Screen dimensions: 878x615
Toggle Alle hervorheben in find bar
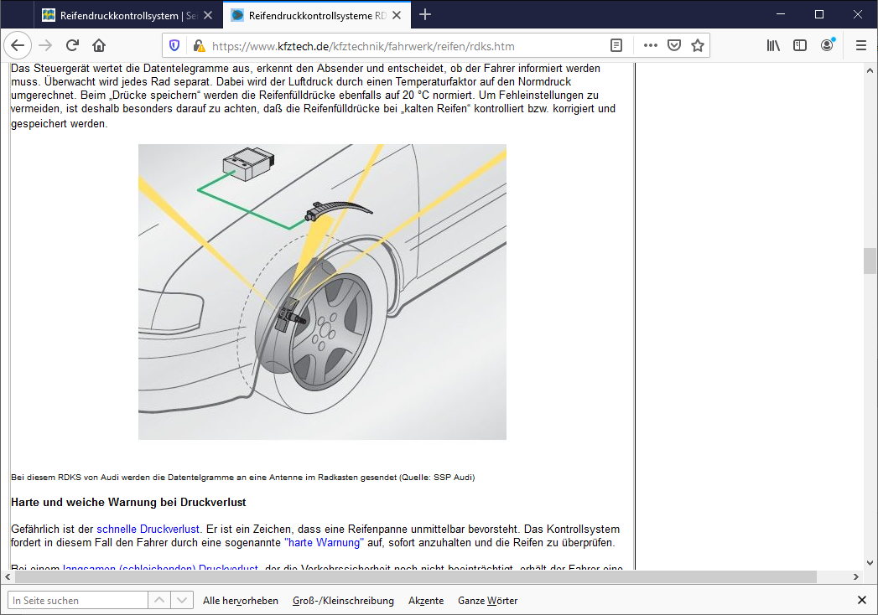click(240, 601)
